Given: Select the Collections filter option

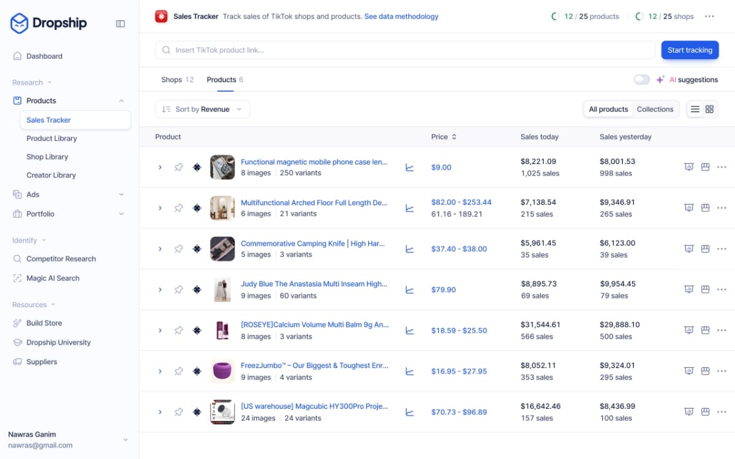Looking at the screenshot, I should [x=655, y=110].
